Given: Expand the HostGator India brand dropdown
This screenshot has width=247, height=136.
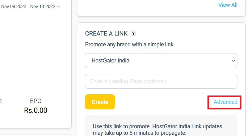Looking at the screenshot, I should point(161,61).
